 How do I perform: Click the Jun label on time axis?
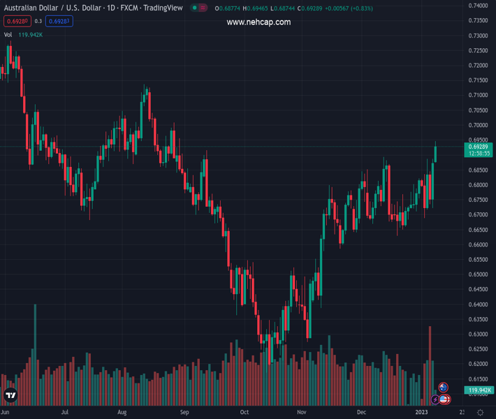click(6, 413)
